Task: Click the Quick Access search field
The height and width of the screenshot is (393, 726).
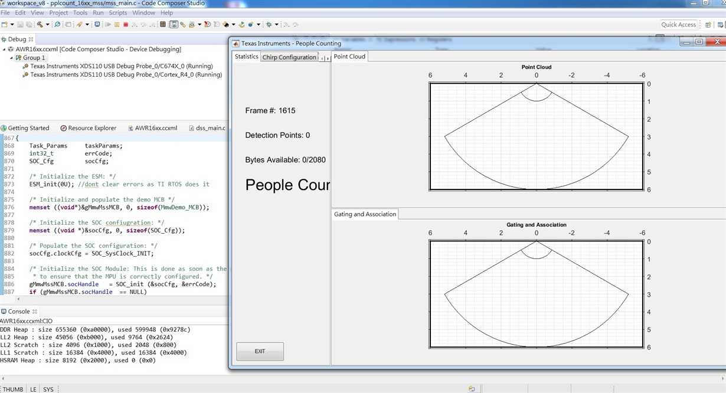Action: coord(678,24)
